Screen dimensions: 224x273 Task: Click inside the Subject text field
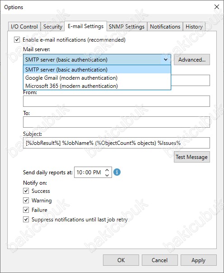[117, 143]
